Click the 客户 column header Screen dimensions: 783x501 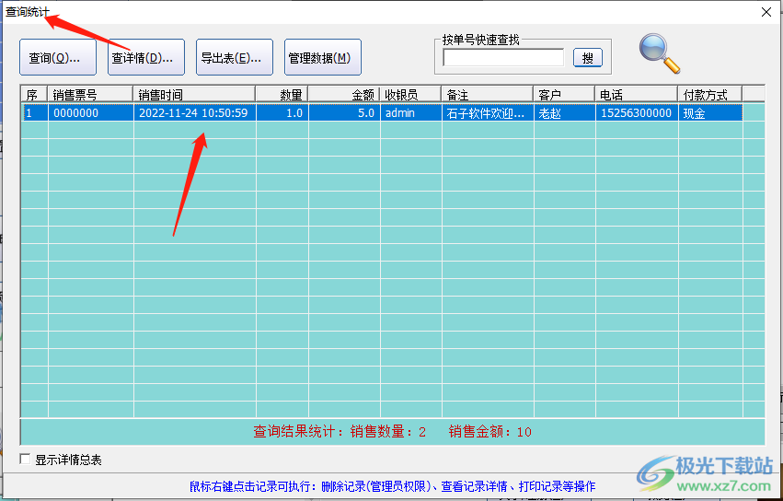click(x=564, y=95)
